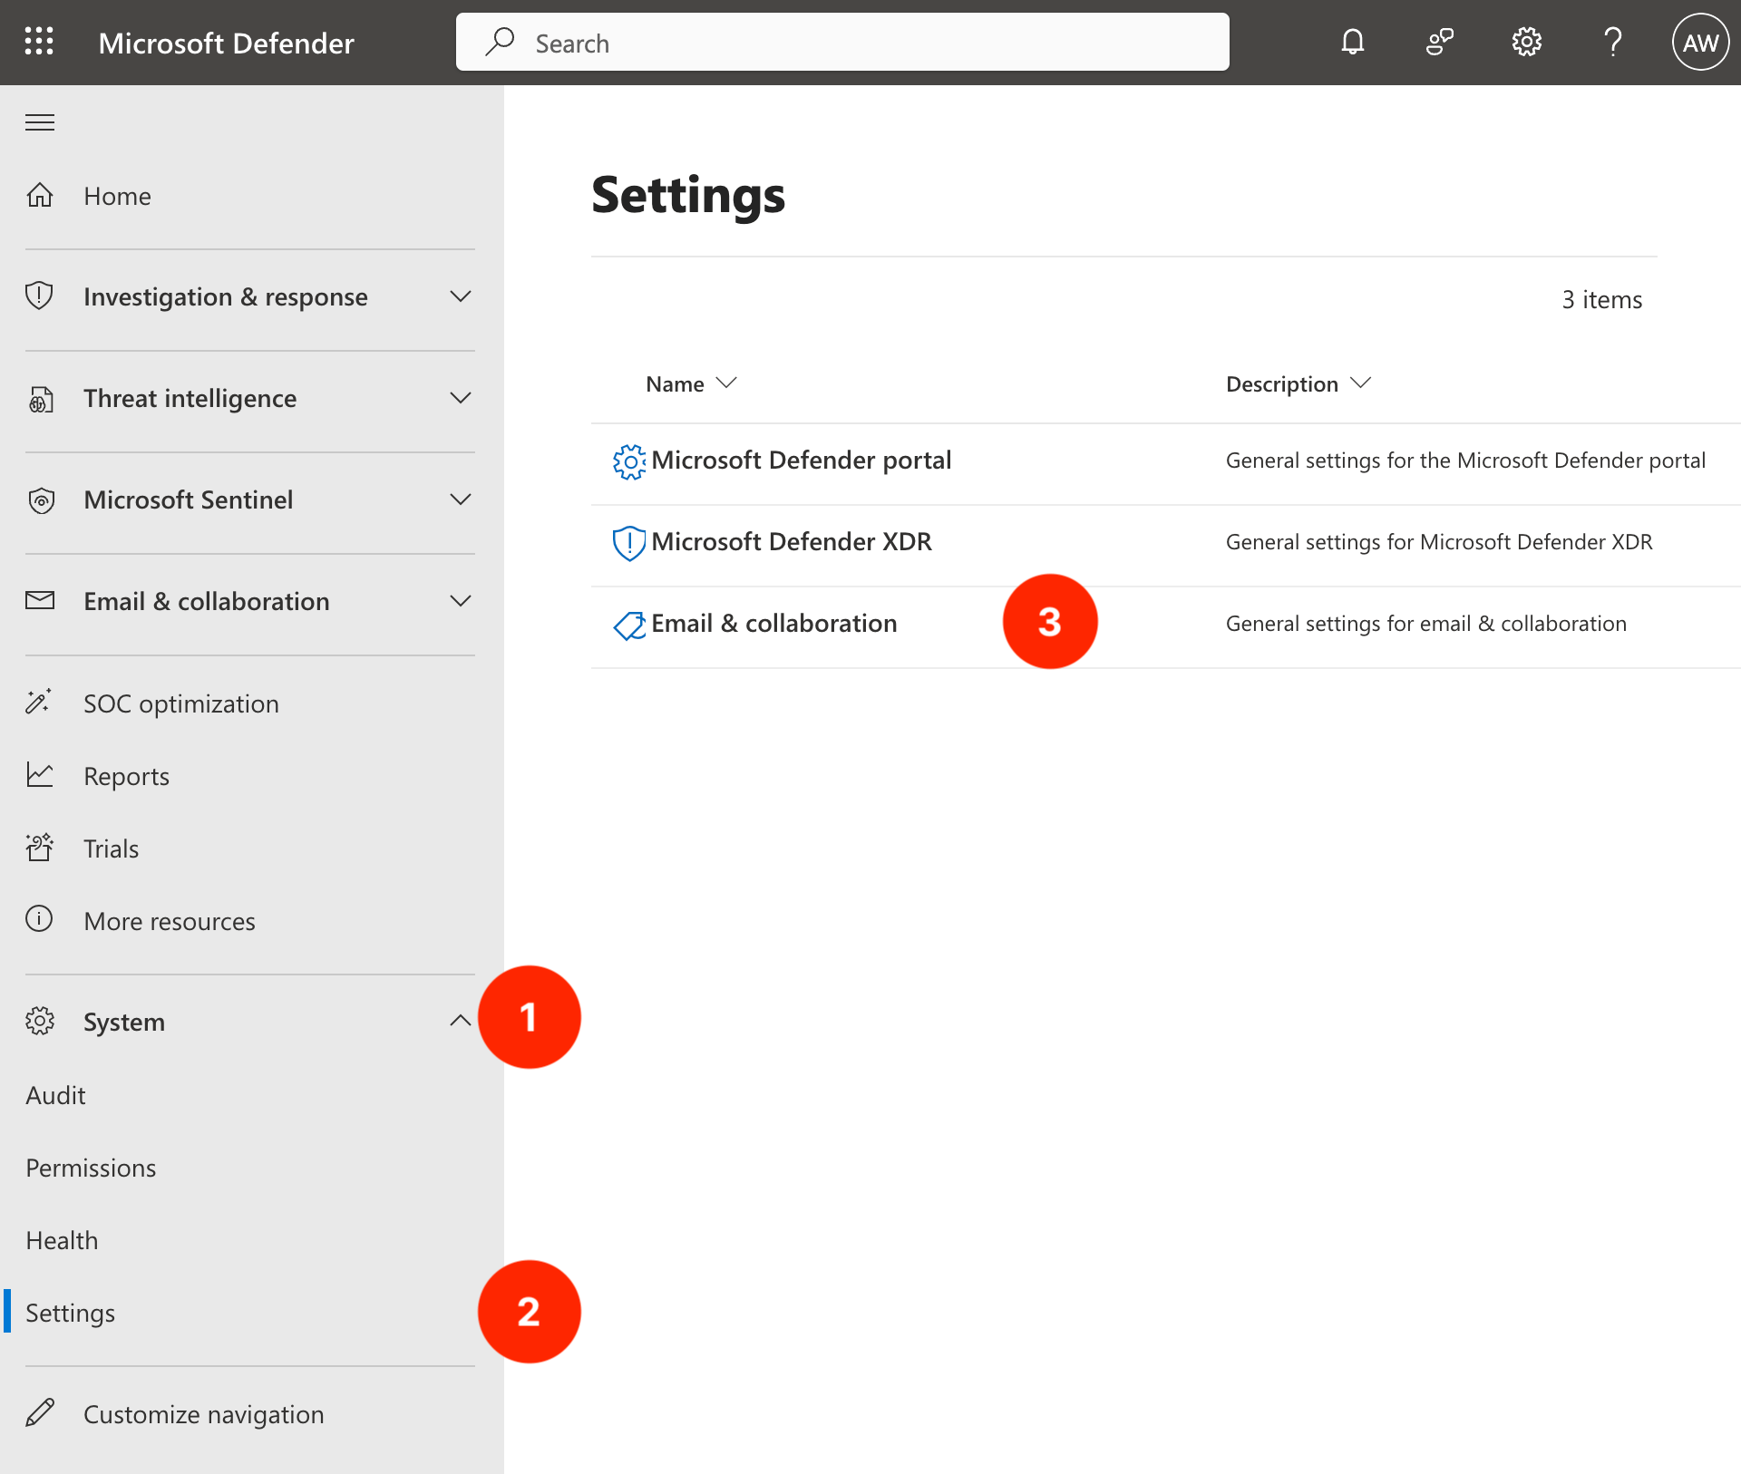The image size is (1741, 1474).
Task: Open Email & collaboration settings row
Action: [x=773, y=624]
